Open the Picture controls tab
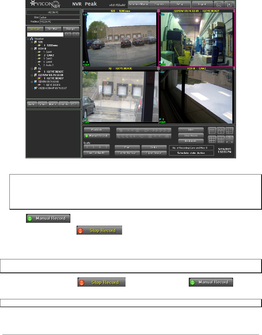Image resolution: width=262 pixels, height=335 pixels. tap(42, 104)
